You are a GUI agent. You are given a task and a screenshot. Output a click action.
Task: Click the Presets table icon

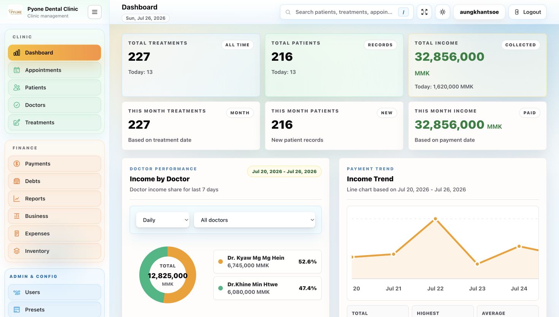(17, 310)
